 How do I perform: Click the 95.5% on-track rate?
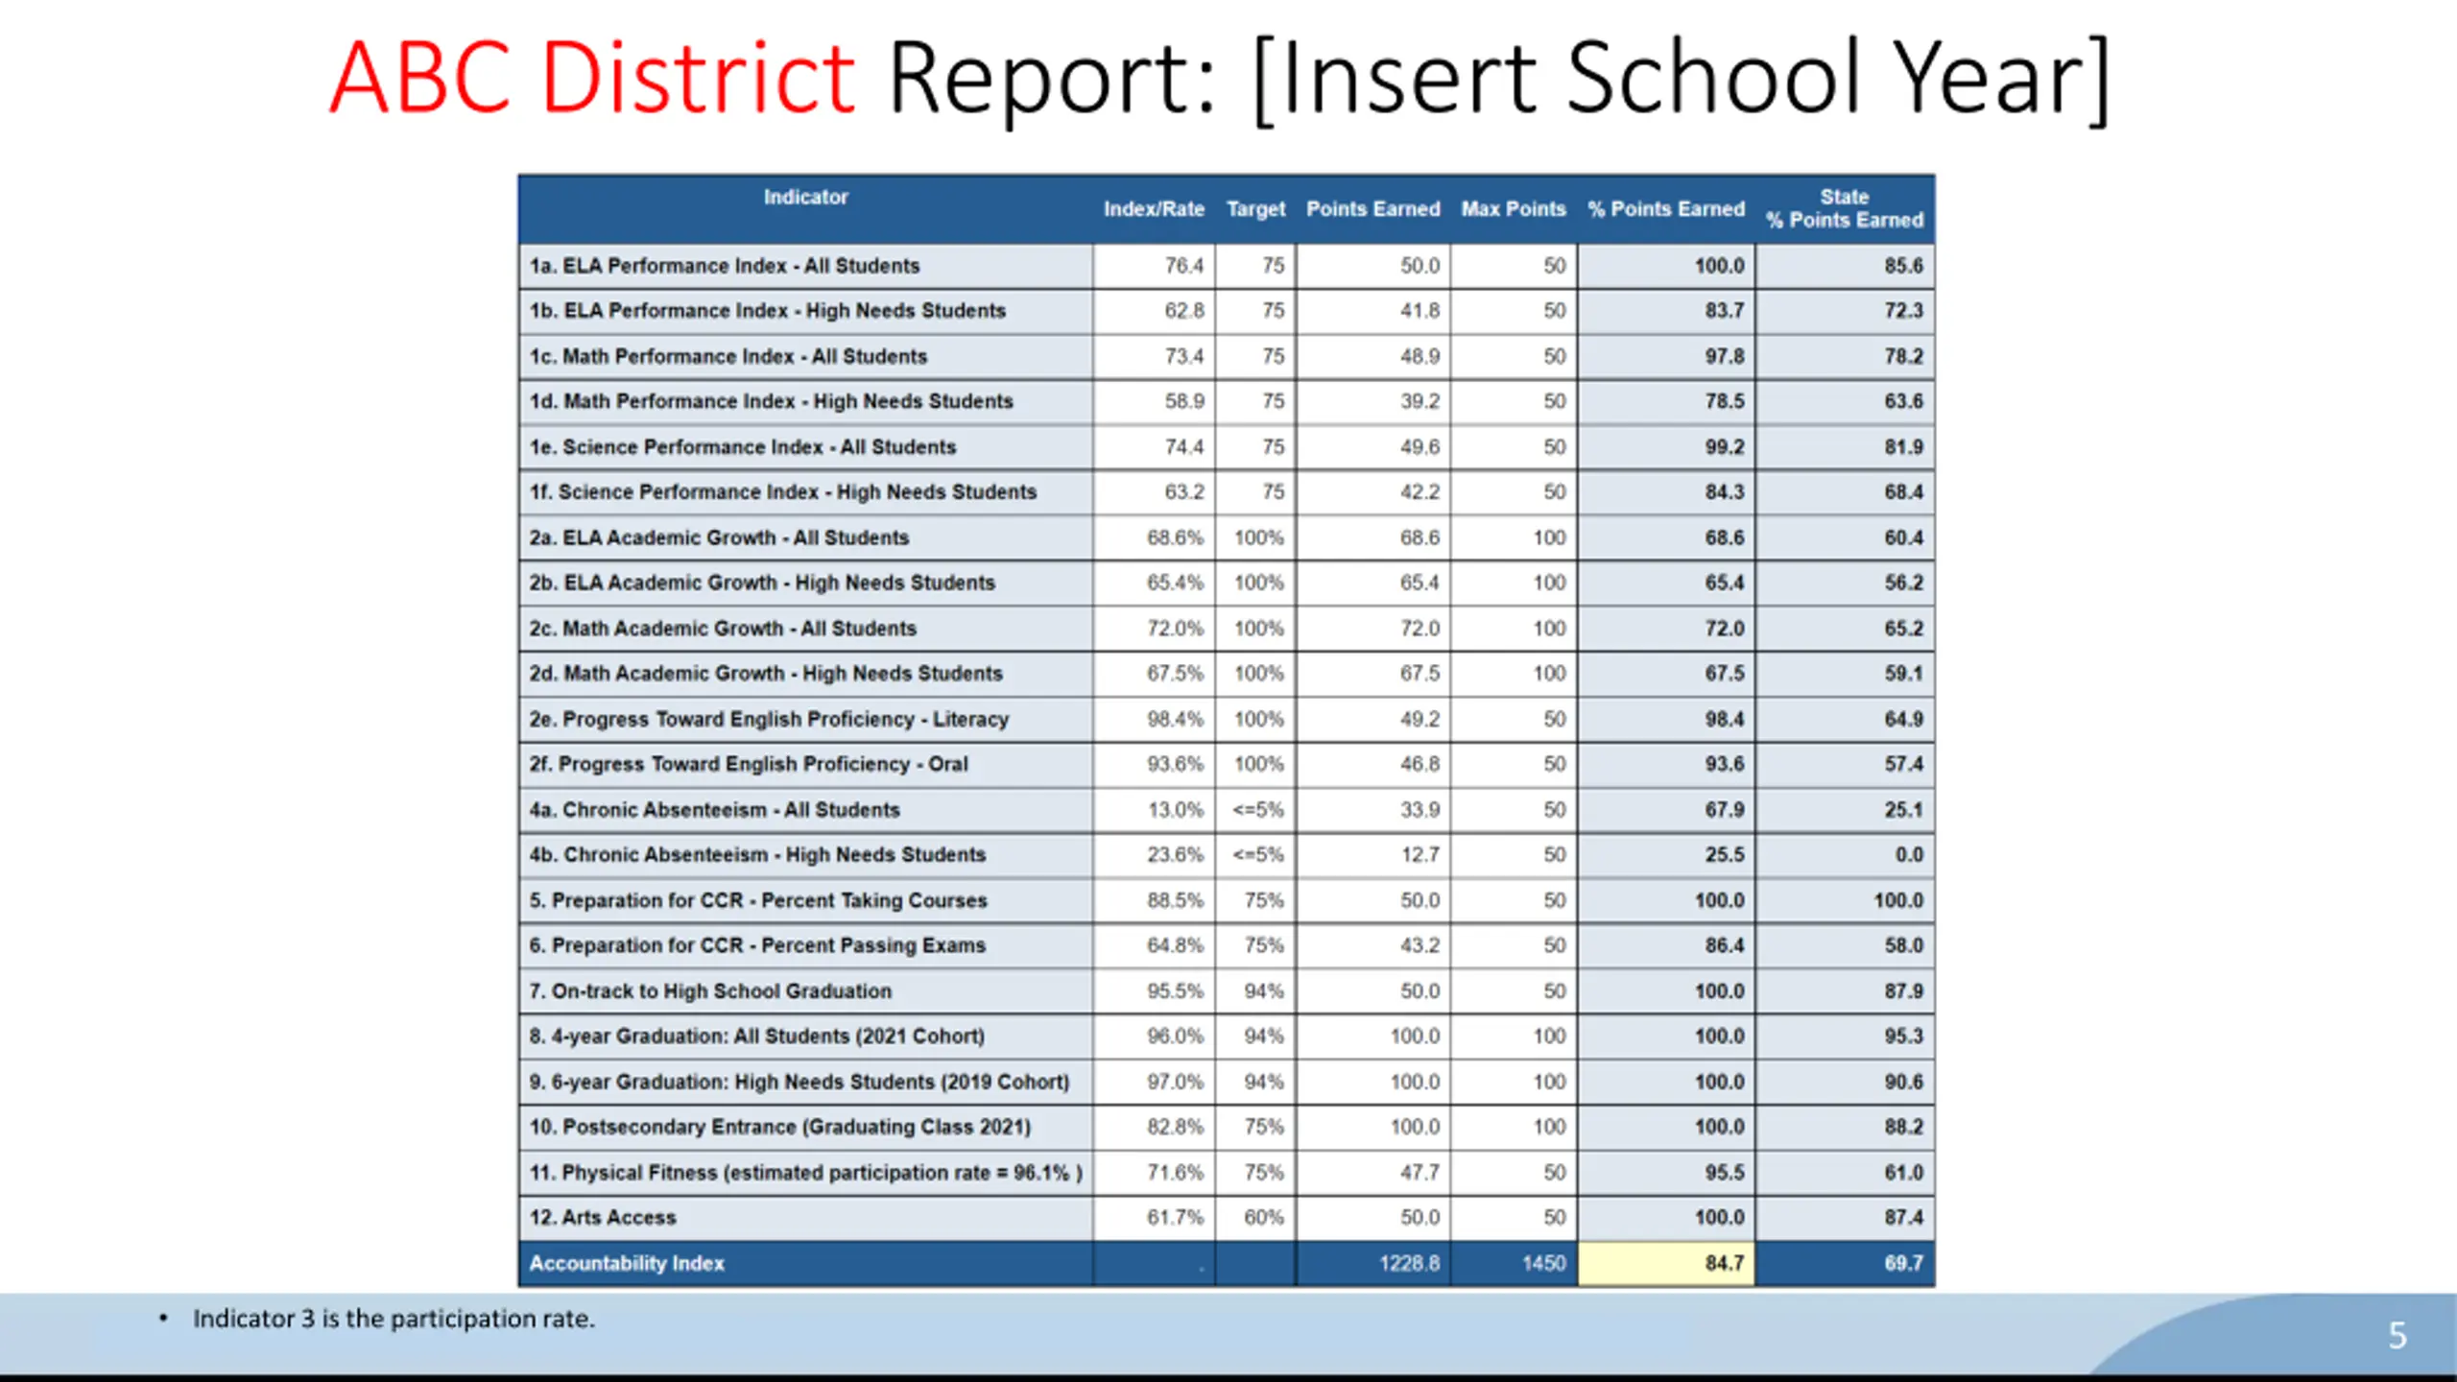(x=1176, y=990)
